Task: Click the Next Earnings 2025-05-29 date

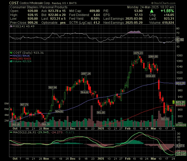Action: tap(134, 23)
